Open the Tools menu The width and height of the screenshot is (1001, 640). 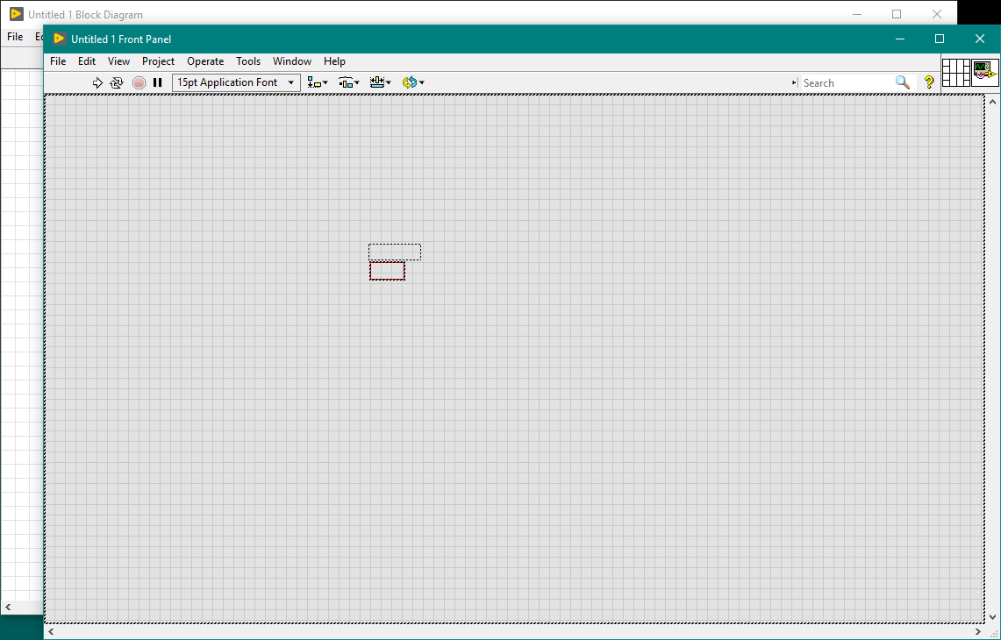coord(248,61)
